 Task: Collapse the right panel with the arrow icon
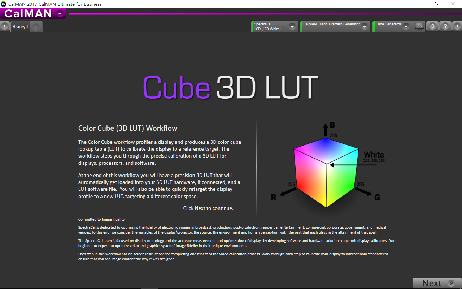pyautogui.click(x=457, y=26)
